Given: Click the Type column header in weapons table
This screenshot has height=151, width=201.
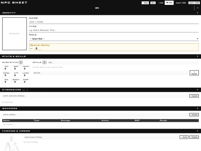Looking at the screenshot, I should (x=36, y=120).
